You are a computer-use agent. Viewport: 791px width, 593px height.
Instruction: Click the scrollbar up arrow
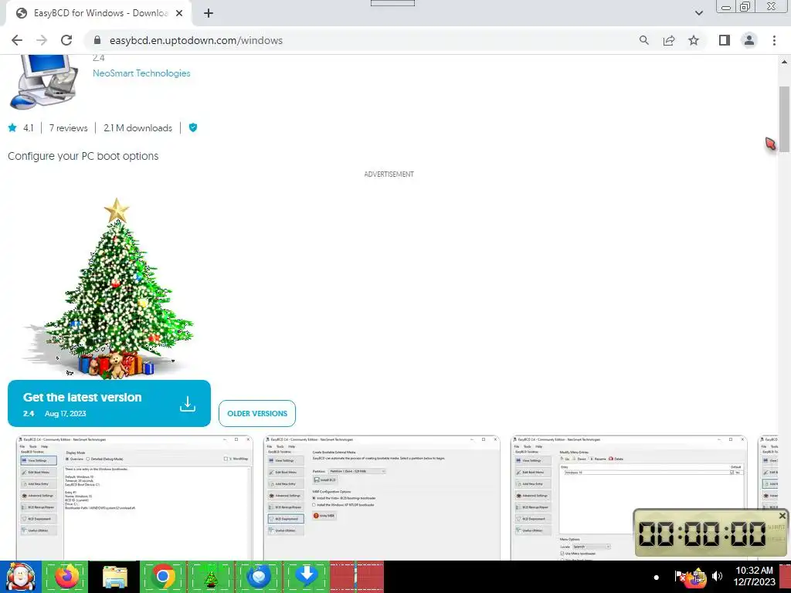pos(784,62)
